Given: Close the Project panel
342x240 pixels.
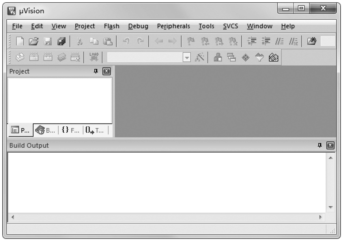Looking at the screenshot, I should pos(107,71).
